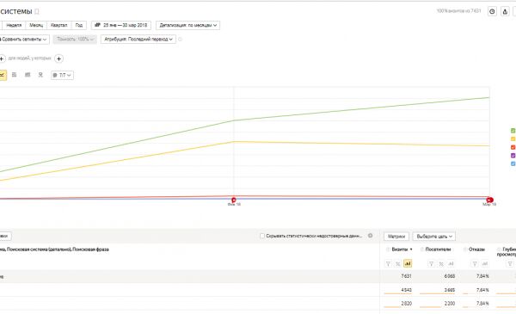Click the export report icon
Image resolution: width=516 pixels, height=314 pixels.
pos(505,11)
